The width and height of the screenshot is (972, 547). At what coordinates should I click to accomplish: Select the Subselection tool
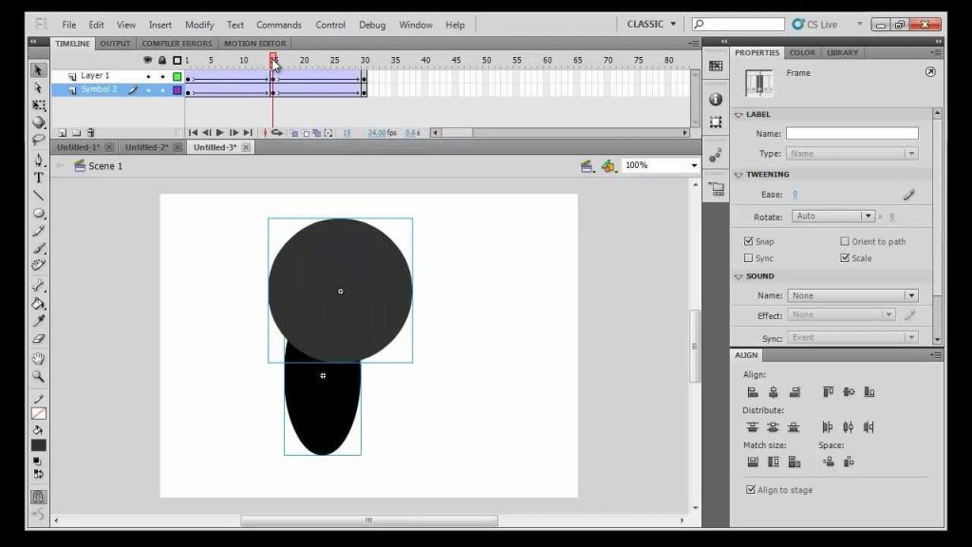pos(38,88)
